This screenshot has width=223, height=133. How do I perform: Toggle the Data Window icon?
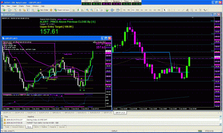20,10
